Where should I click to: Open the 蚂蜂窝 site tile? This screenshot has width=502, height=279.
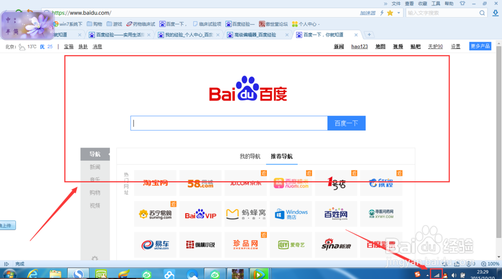click(x=245, y=214)
